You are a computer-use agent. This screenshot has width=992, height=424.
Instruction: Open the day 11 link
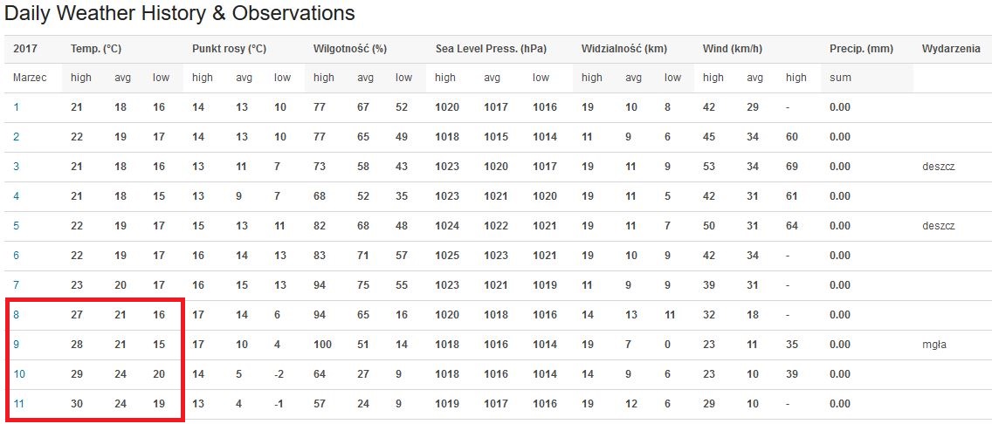[x=19, y=404]
